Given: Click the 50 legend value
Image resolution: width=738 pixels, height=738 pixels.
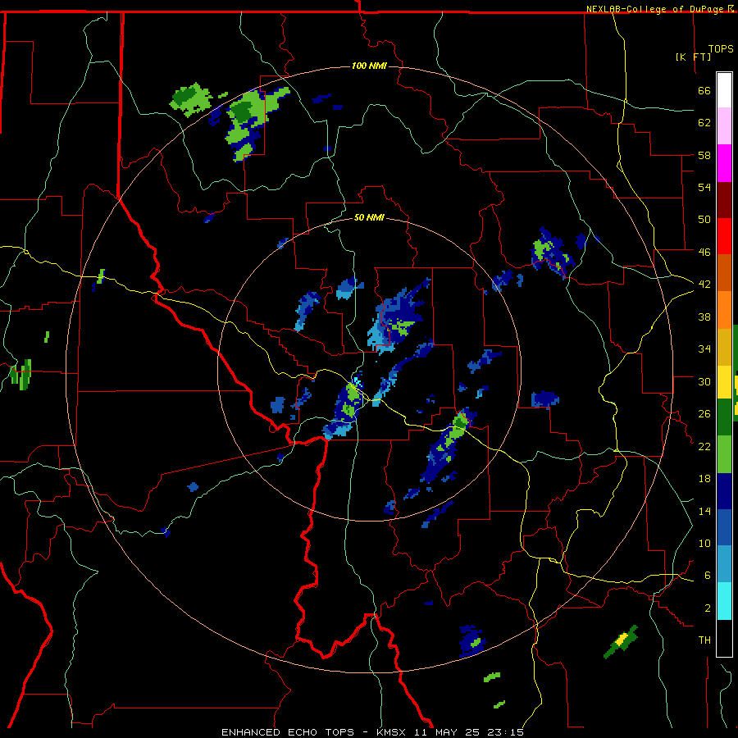Looking at the screenshot, I should click(x=704, y=219).
